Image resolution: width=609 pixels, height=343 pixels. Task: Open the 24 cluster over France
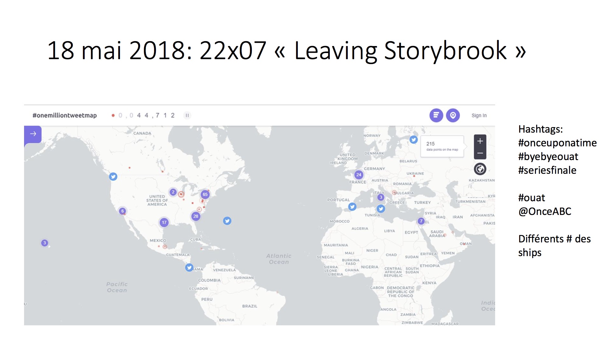(x=359, y=175)
